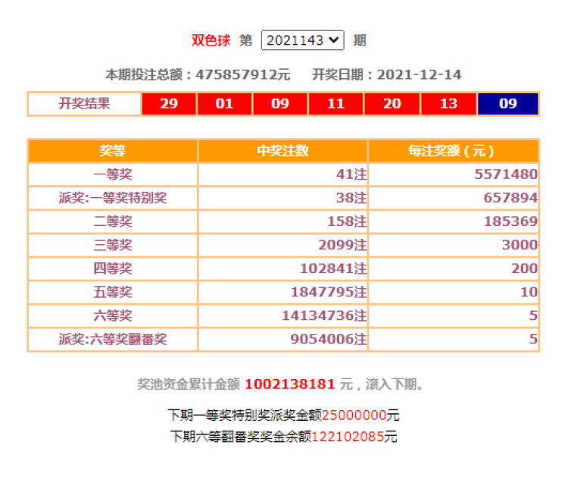Click the 1847795注 winners cell
The width and height of the screenshot is (568, 483).
283,292
